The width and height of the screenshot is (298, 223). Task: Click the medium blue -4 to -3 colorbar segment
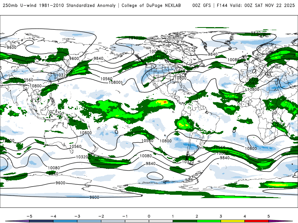(65, 221)
